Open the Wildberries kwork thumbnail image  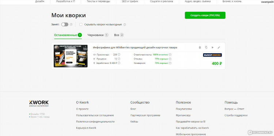(x=71, y=56)
